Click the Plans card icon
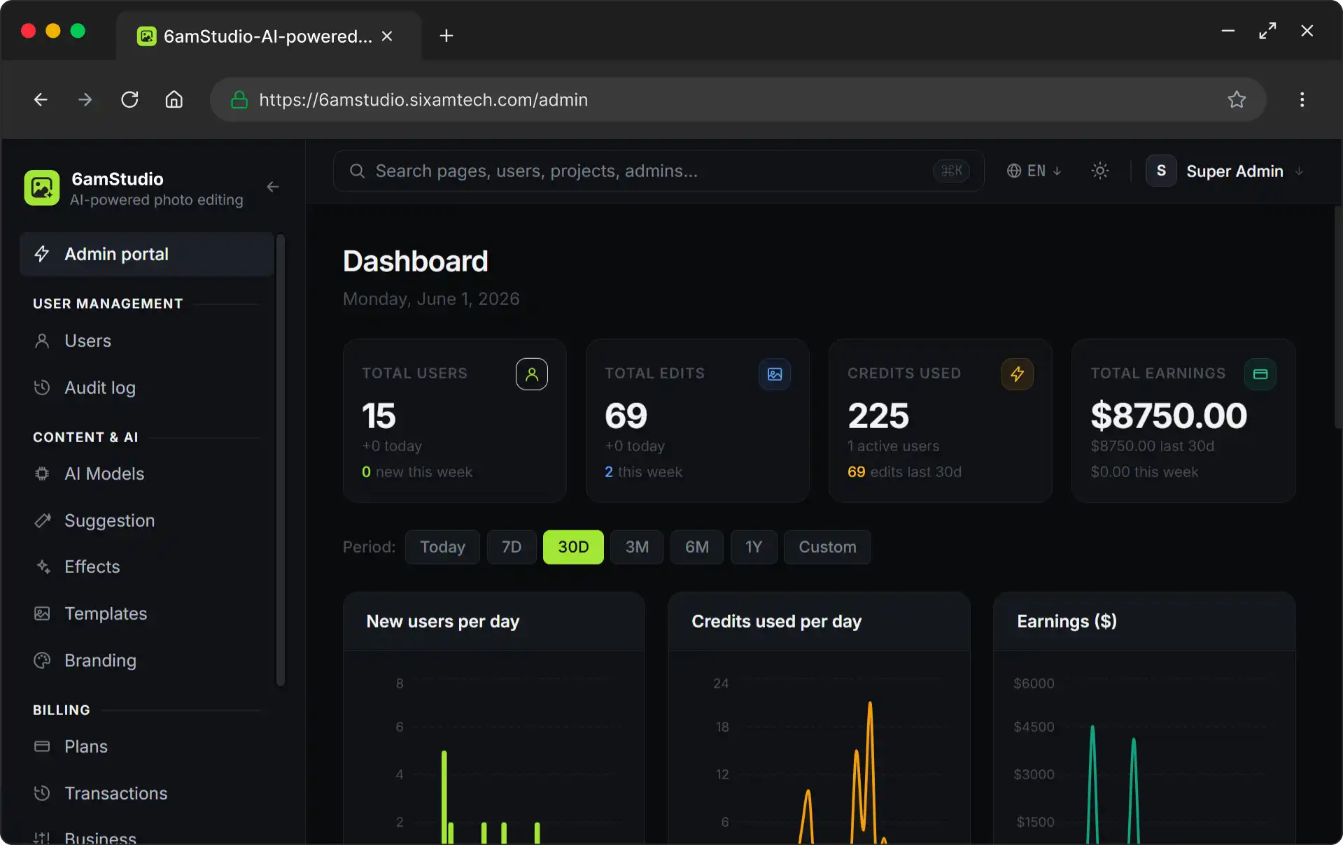Viewport: 1343px width, 845px height. click(42, 746)
